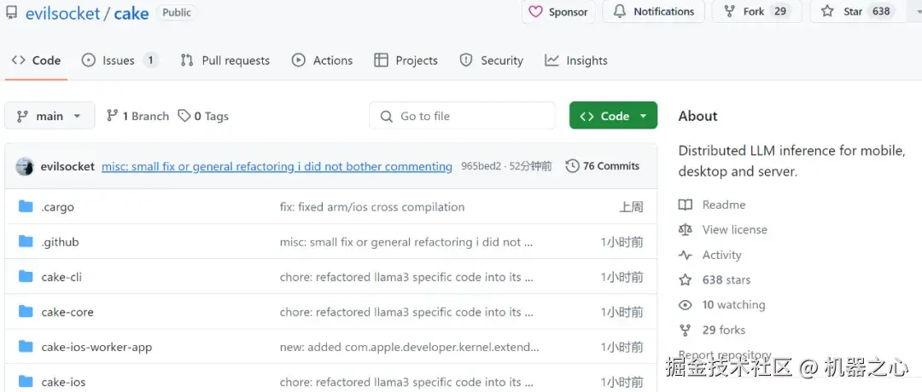View the 76 Commits history
The image size is (922, 392).
pos(603,167)
